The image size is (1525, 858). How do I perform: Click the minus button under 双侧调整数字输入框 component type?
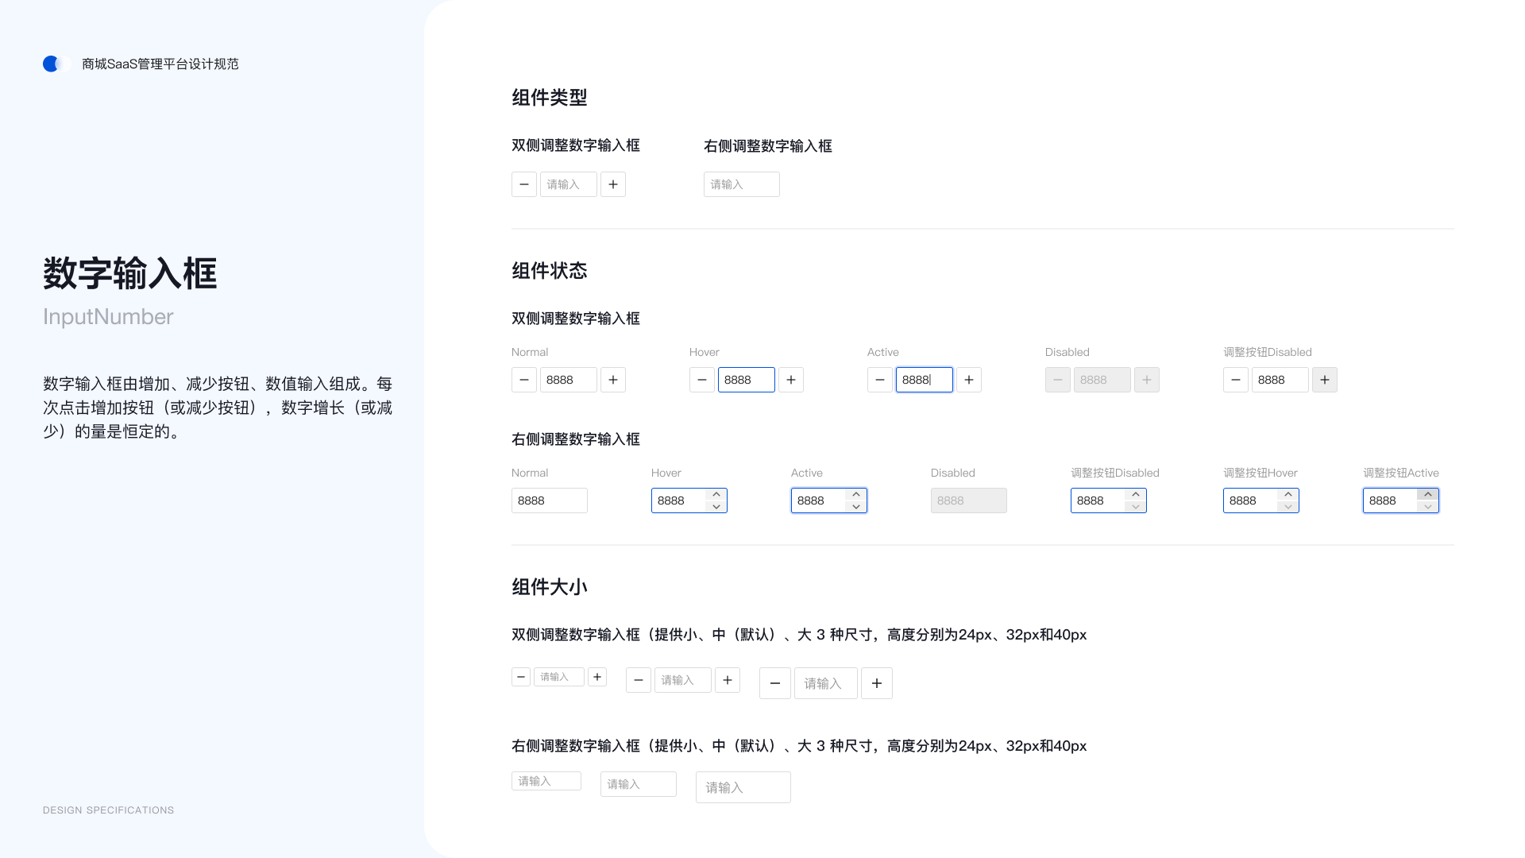tap(524, 184)
